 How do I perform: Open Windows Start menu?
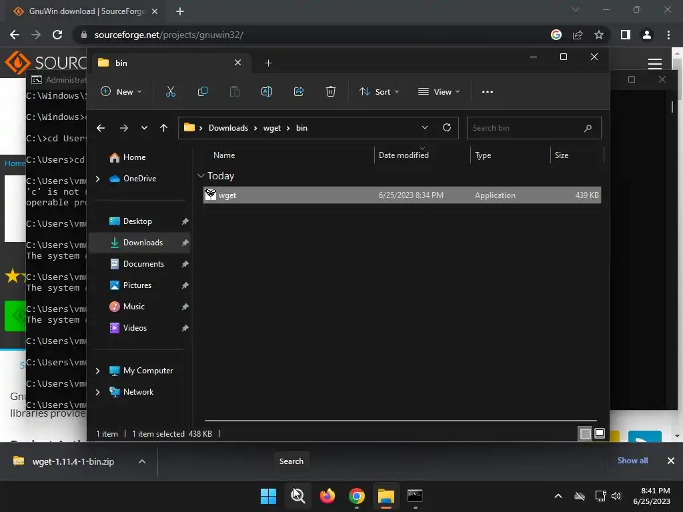[x=268, y=496]
